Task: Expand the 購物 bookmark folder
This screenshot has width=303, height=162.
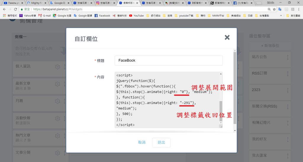Action: pos(201,16)
